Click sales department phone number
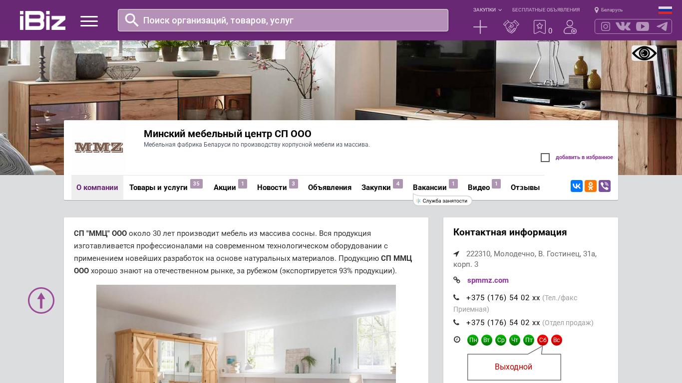 pyautogui.click(x=503, y=323)
